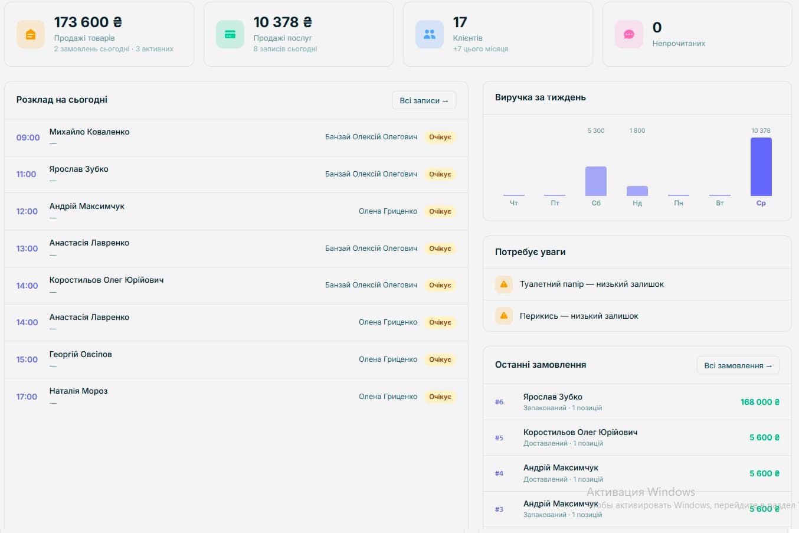Select the Сб bar in the chart
Viewport: 799px width, 533px height.
595,182
